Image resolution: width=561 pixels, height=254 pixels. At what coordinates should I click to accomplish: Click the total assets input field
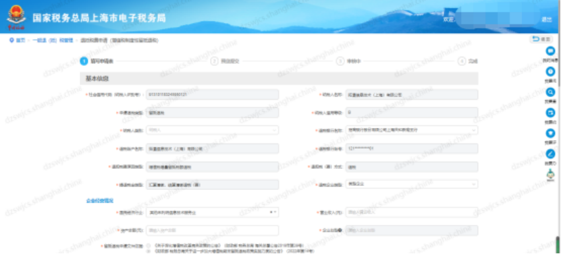coord(212,231)
